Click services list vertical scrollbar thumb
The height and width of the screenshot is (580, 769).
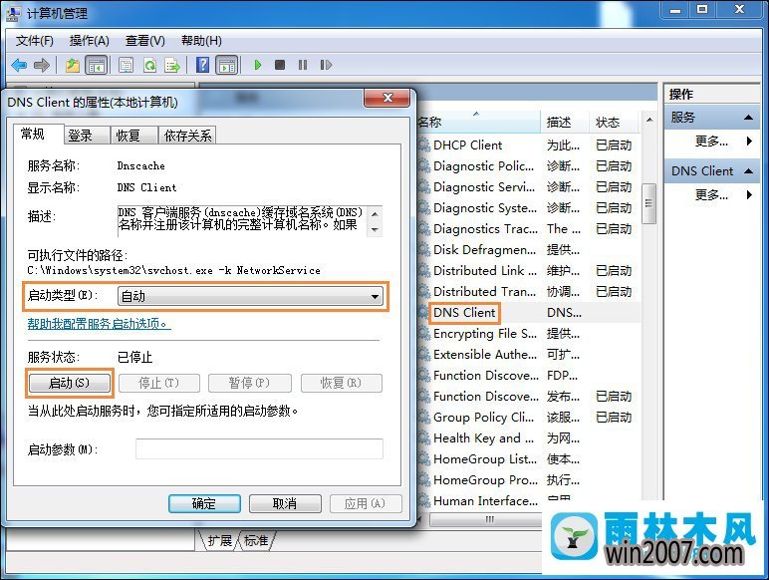648,203
